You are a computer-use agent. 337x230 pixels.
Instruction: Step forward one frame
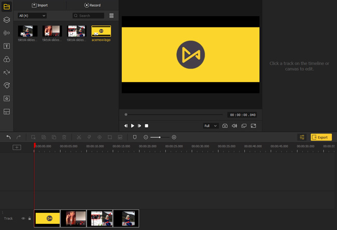[139, 126]
